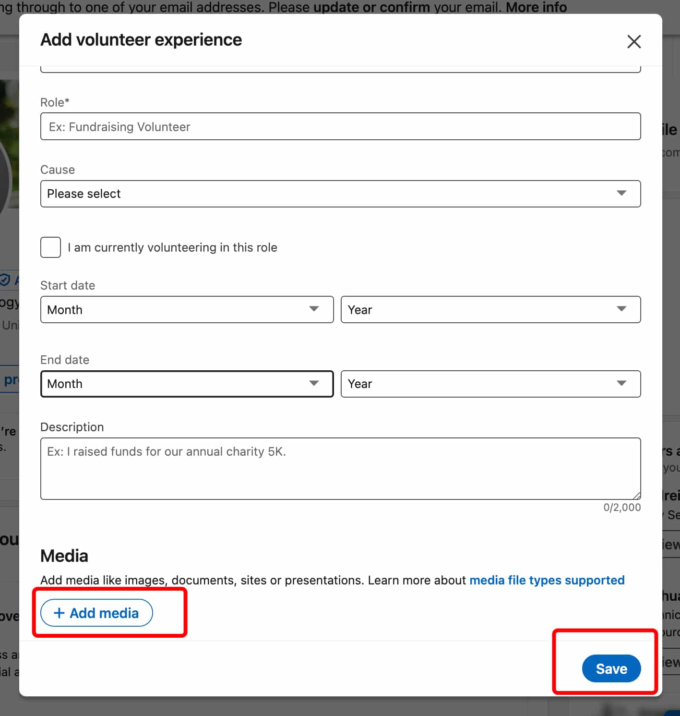The height and width of the screenshot is (716, 680).
Task: Open the Cause "Please select" dropdown
Action: (x=341, y=194)
